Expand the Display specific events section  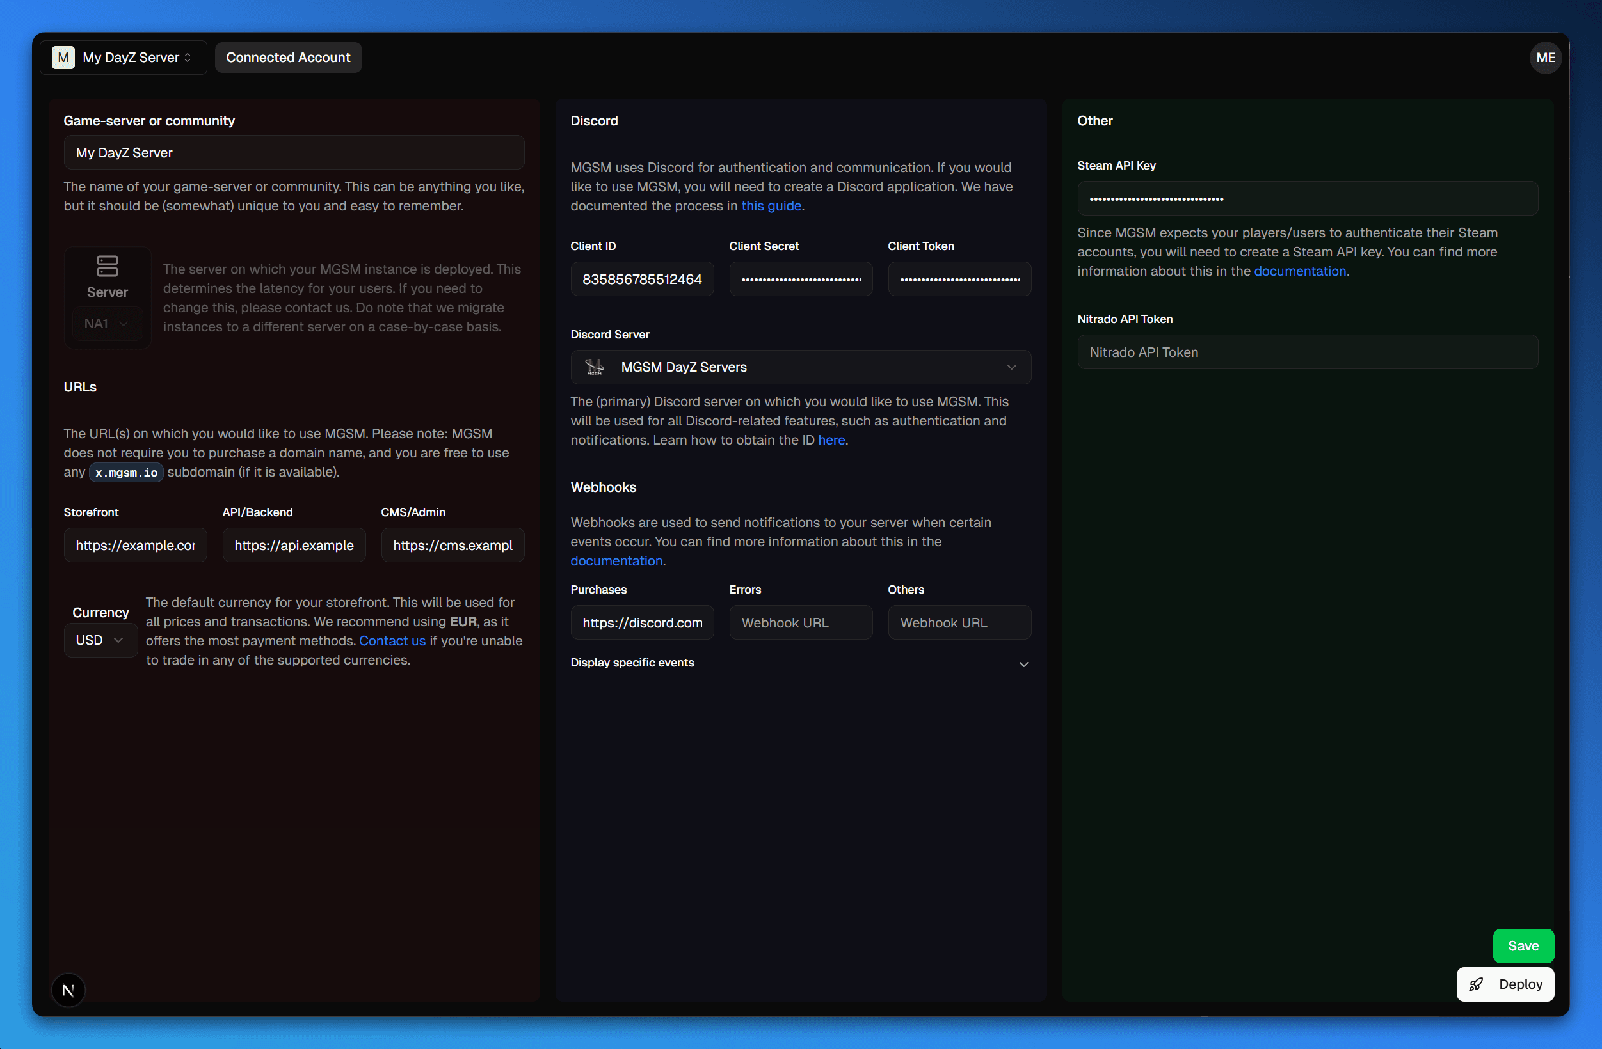tap(801, 663)
